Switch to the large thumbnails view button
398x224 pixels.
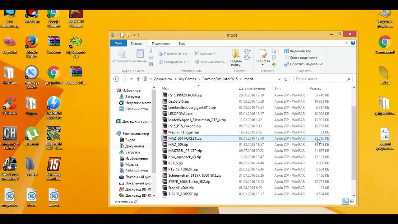click(x=352, y=201)
